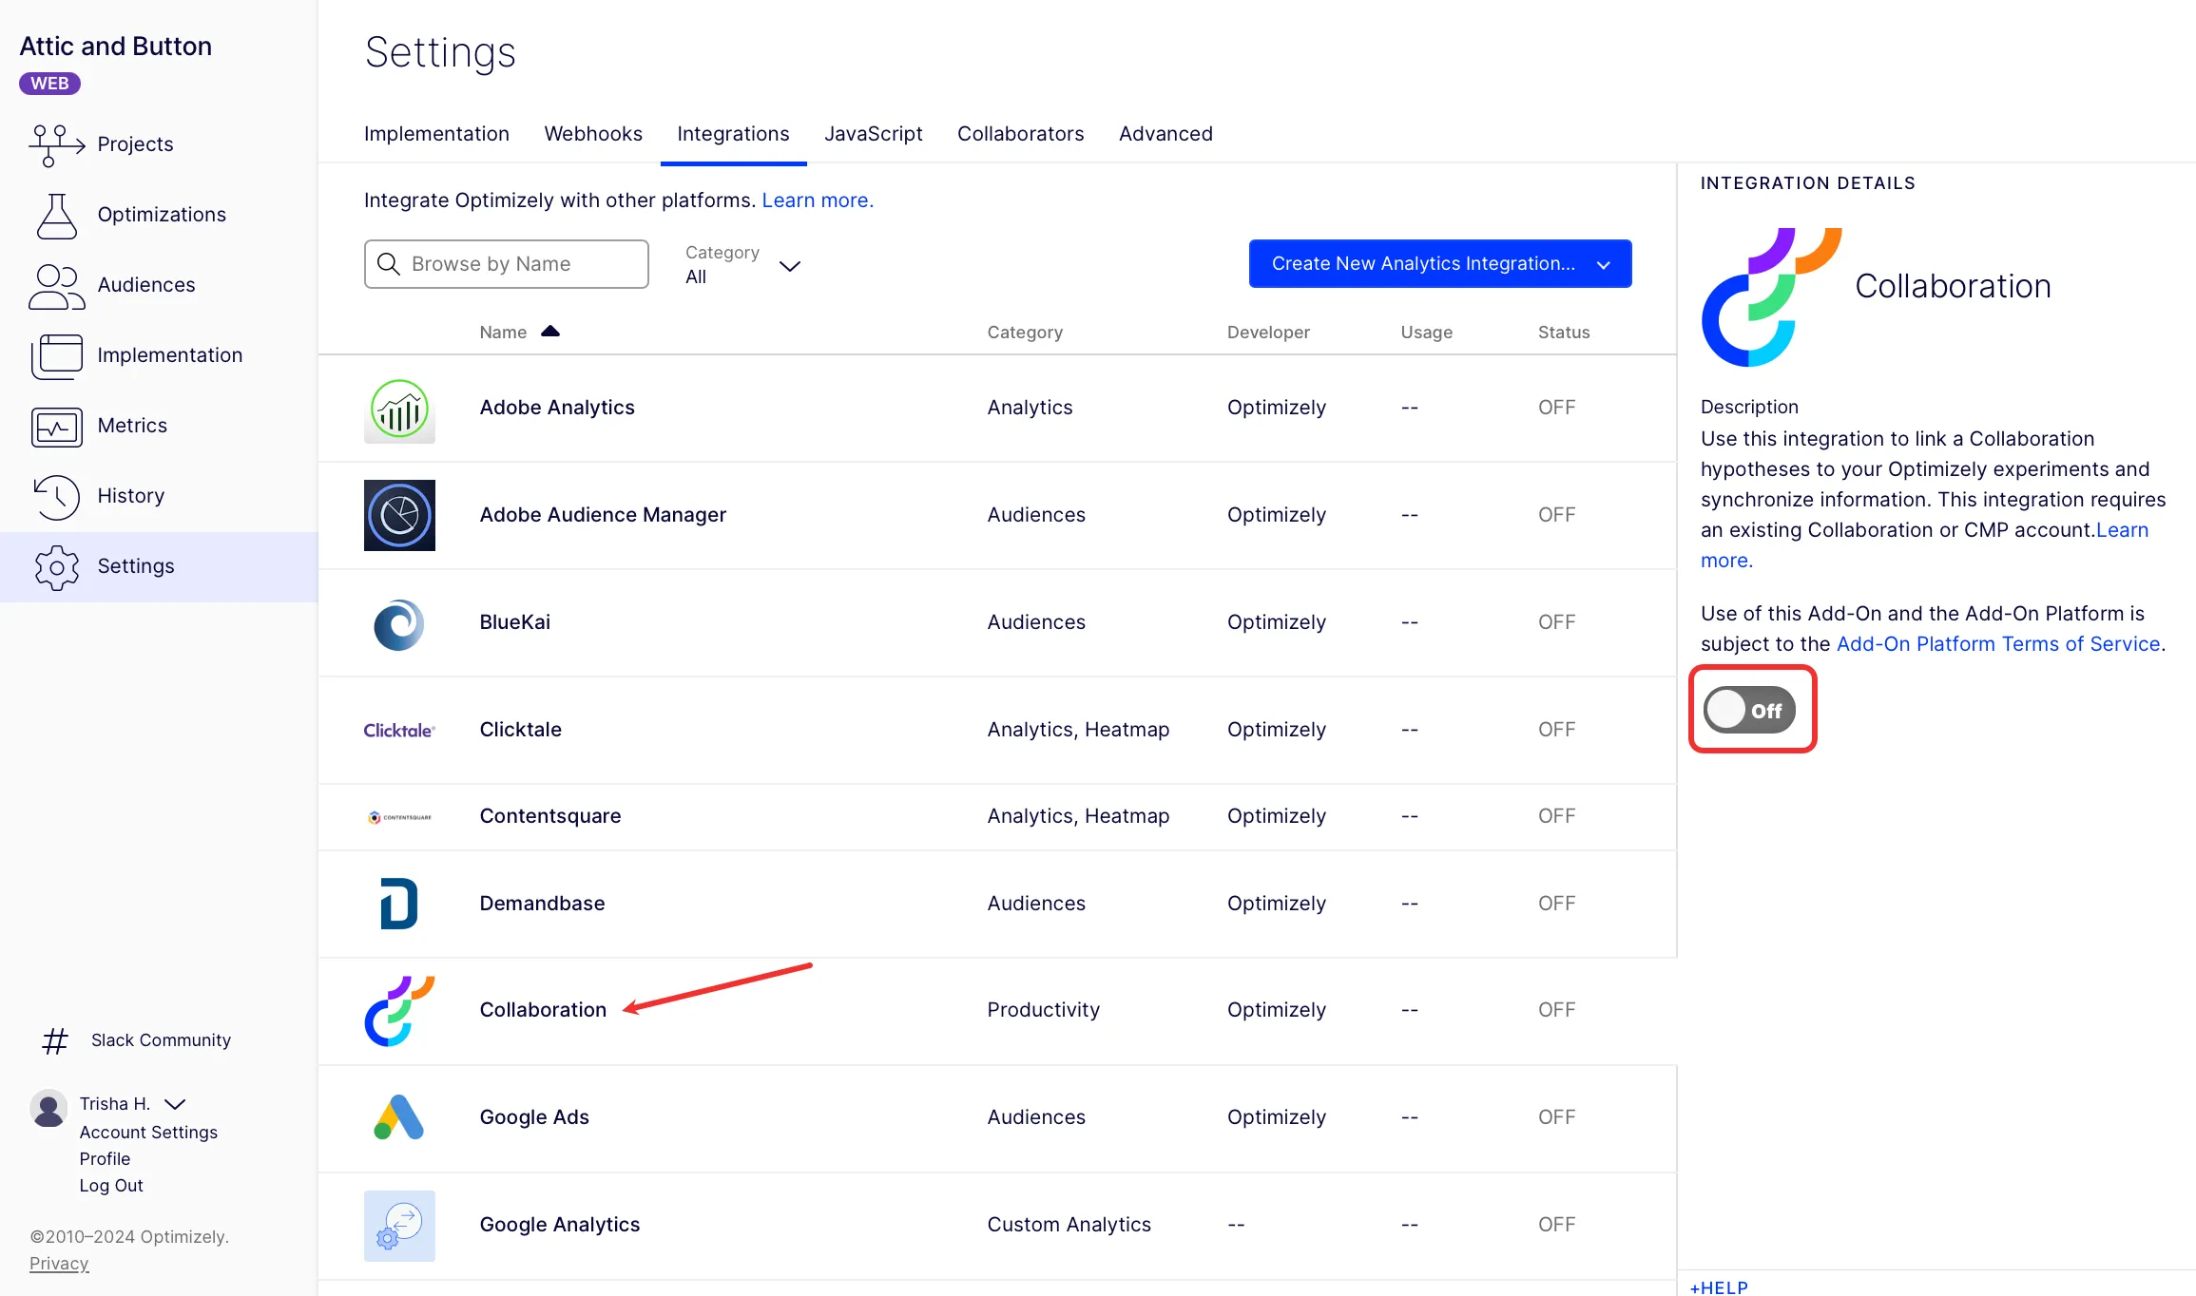Viewport: 2196px width, 1296px height.
Task: Select the Adobe Analytics row name
Action: (557, 408)
